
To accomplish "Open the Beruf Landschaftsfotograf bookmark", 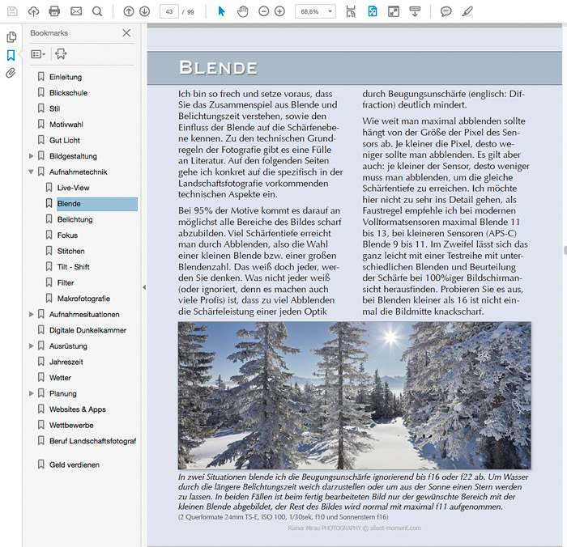I will pos(93,441).
